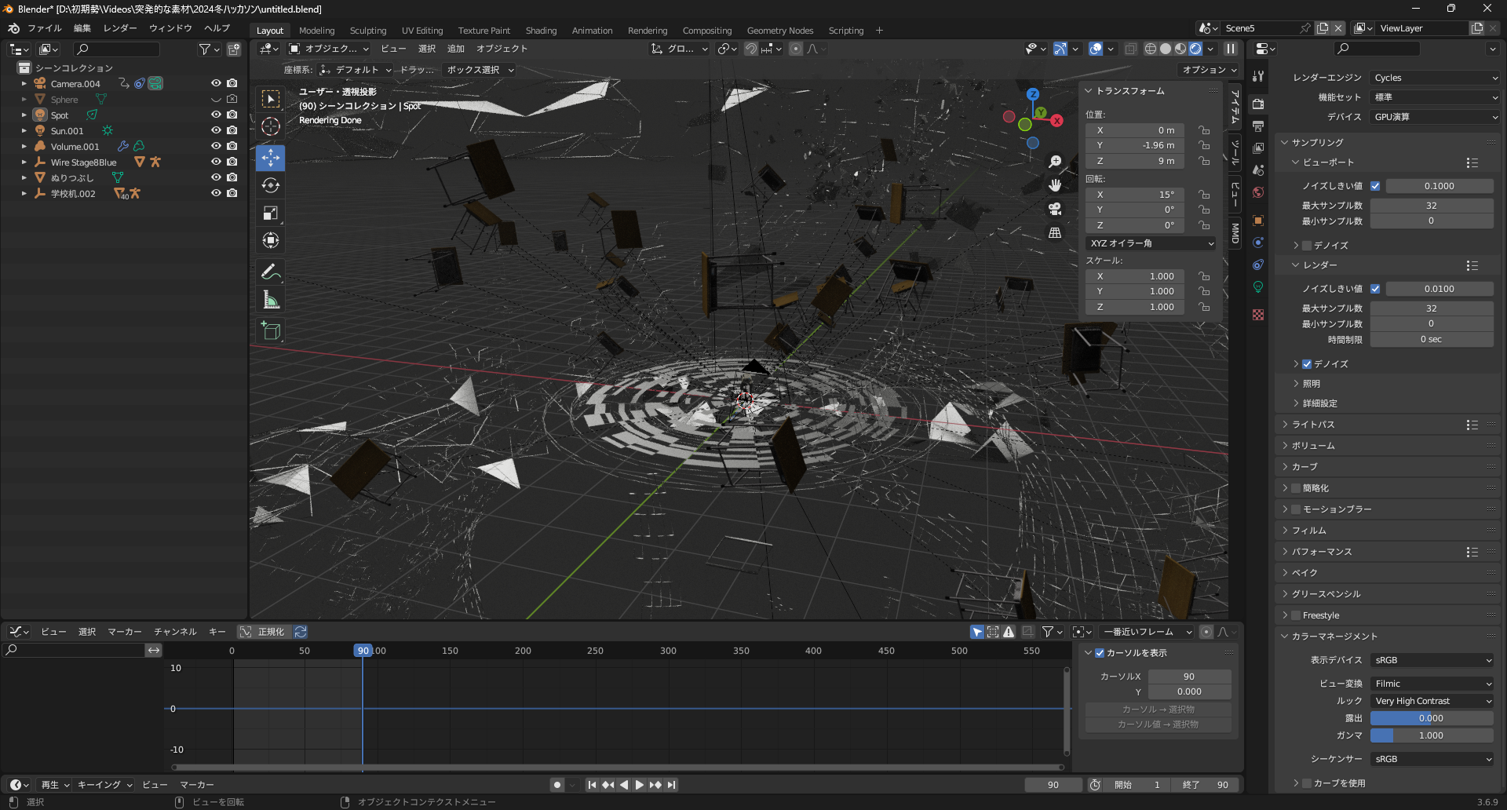The width and height of the screenshot is (1507, 810).
Task: Click the pan view hand icon
Action: (x=1055, y=185)
